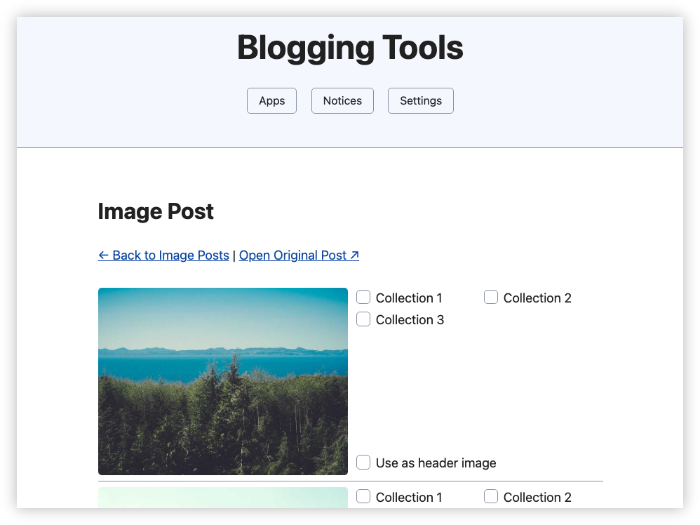Click the left arrow on Back link
The image size is (700, 525).
tap(104, 255)
